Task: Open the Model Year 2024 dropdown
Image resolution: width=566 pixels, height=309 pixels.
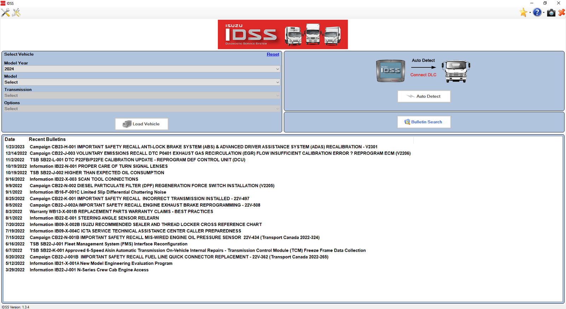Action: [141, 69]
